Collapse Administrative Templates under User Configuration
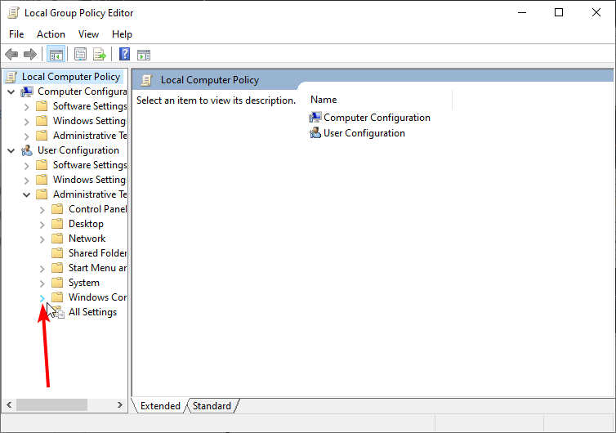 [x=26, y=194]
